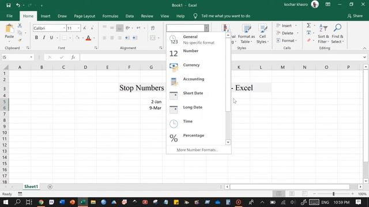The height and width of the screenshot is (207, 369).
Task: Open the File tab
Action: 10,16
